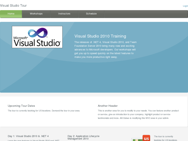Select the Another Header heading
The image size is (188, 141).
pyautogui.click(x=108, y=106)
